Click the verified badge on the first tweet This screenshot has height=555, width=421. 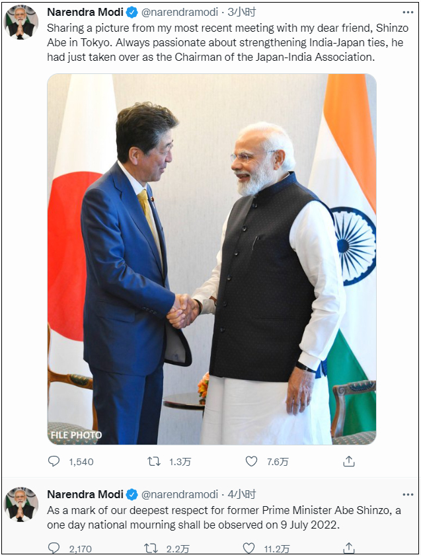pos(132,13)
